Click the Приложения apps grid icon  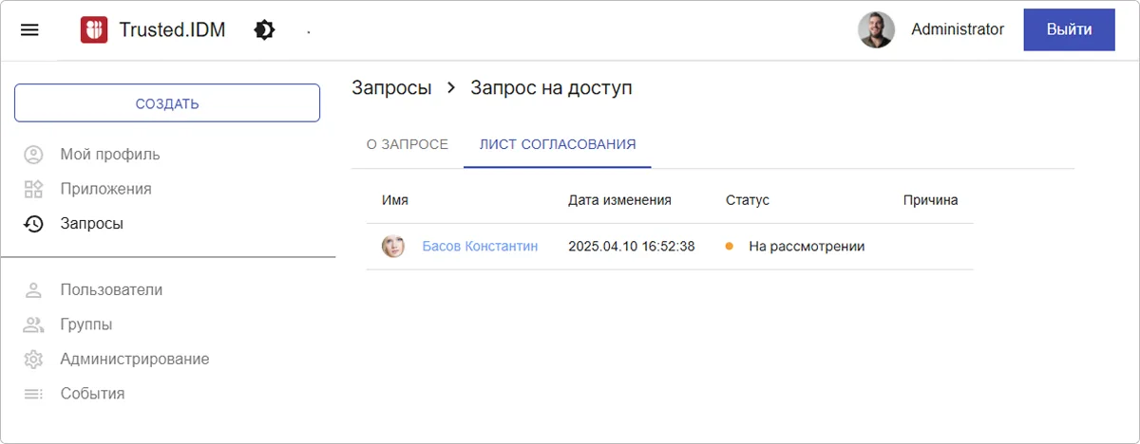pyautogui.click(x=33, y=189)
